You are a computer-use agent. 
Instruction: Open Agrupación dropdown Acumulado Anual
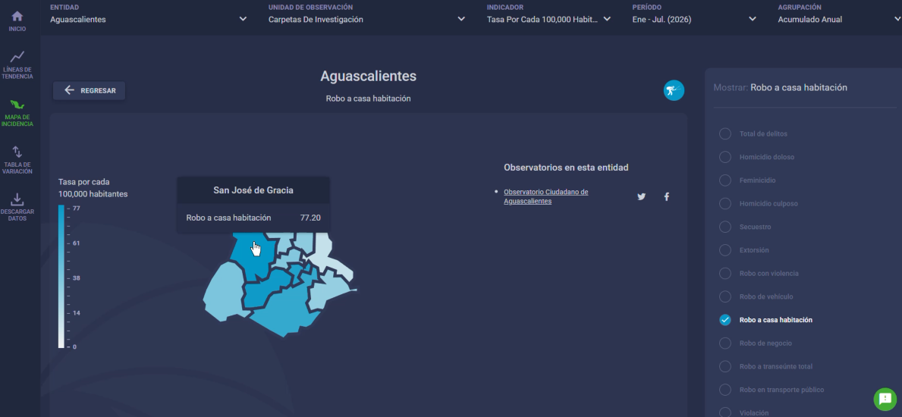tap(839, 19)
